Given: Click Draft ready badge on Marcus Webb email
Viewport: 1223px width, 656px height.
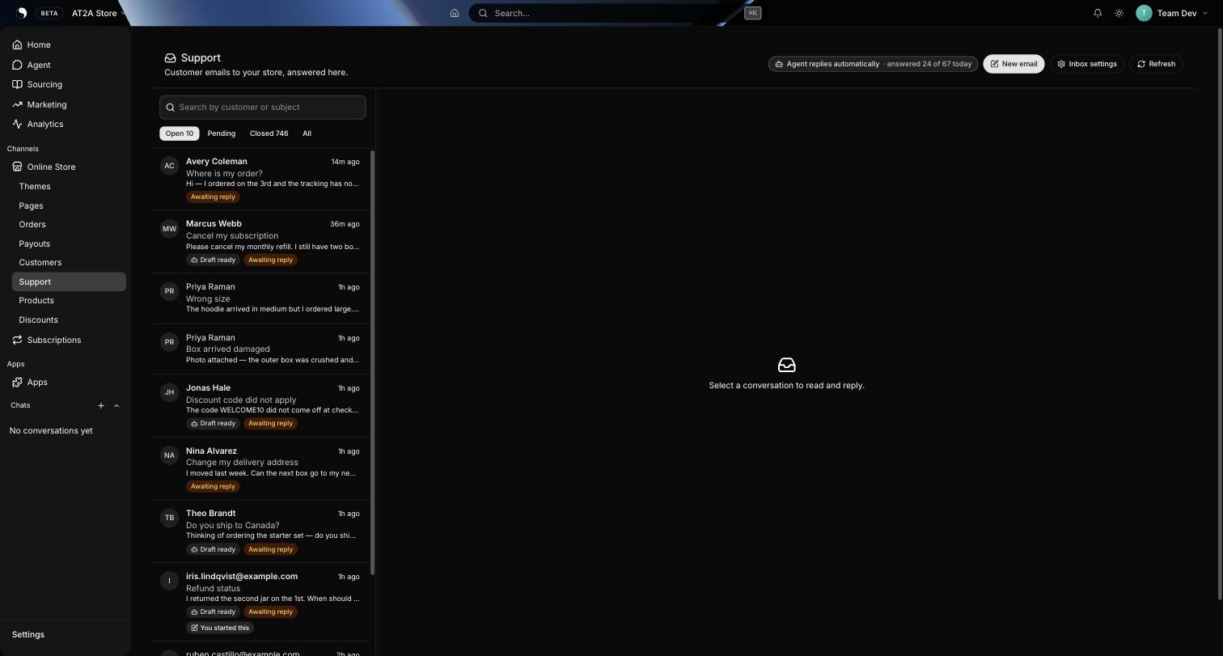Looking at the screenshot, I should (214, 260).
